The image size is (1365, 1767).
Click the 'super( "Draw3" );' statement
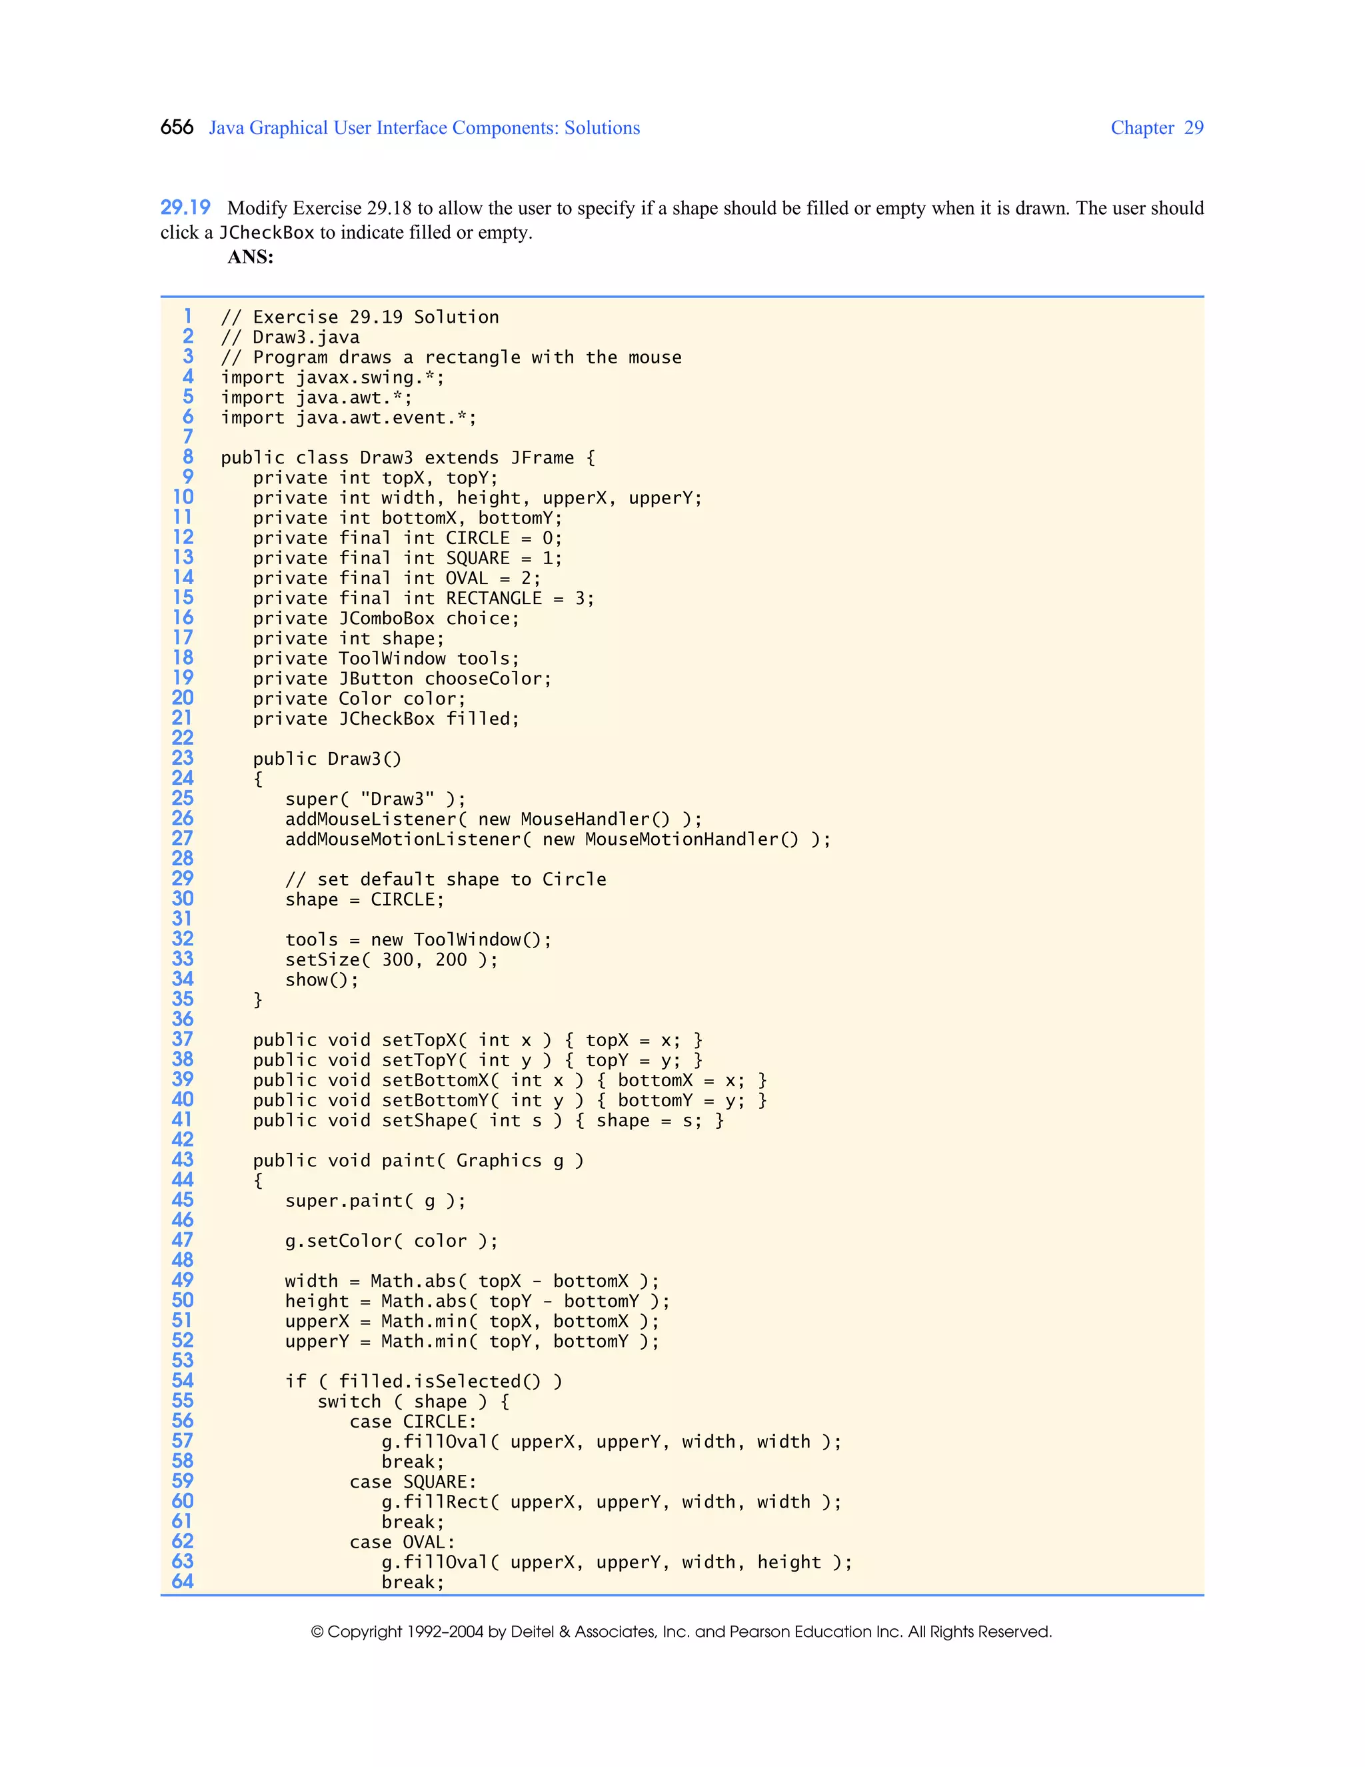click(x=375, y=799)
